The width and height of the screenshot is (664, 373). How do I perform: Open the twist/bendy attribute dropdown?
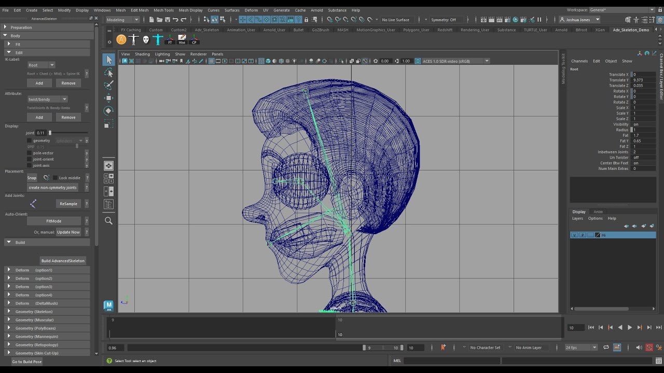[47, 99]
